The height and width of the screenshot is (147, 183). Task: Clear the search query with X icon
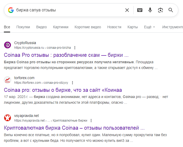(x=127, y=10)
